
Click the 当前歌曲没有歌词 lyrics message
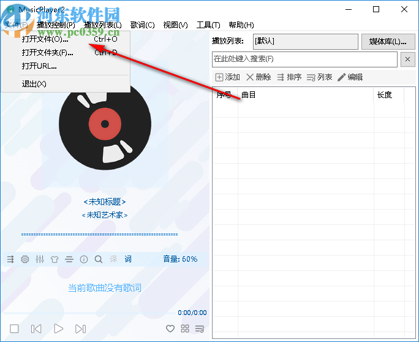click(x=105, y=288)
